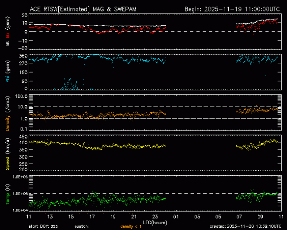Click the 'Density (/cm3)' axis label
The width and height of the screenshot is (287, 230).
coord(8,113)
